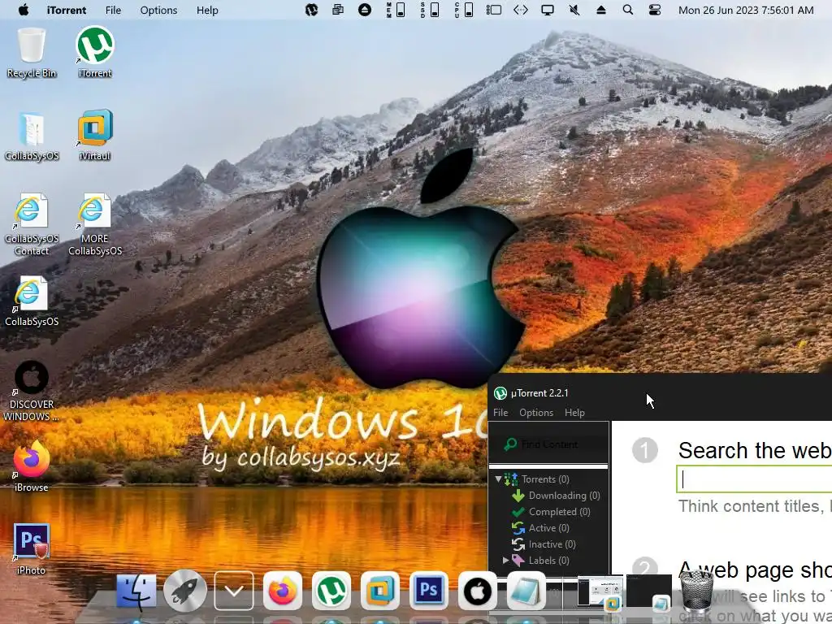Open File menu in µTorrent window
The width and height of the screenshot is (832, 624).
pyautogui.click(x=500, y=412)
